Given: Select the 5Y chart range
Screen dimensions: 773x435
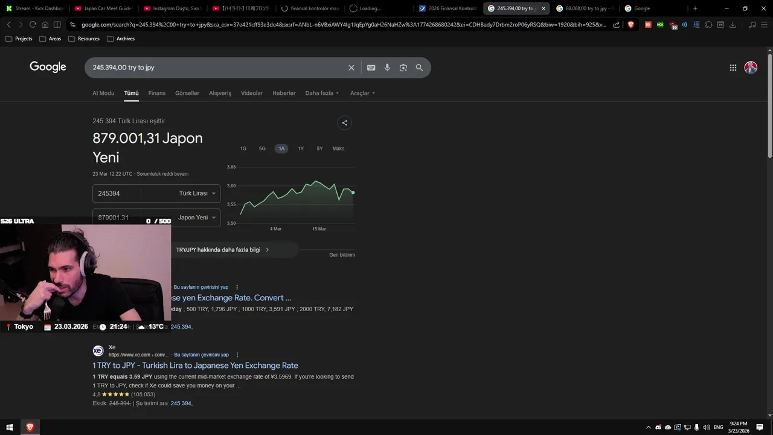Looking at the screenshot, I should (319, 149).
